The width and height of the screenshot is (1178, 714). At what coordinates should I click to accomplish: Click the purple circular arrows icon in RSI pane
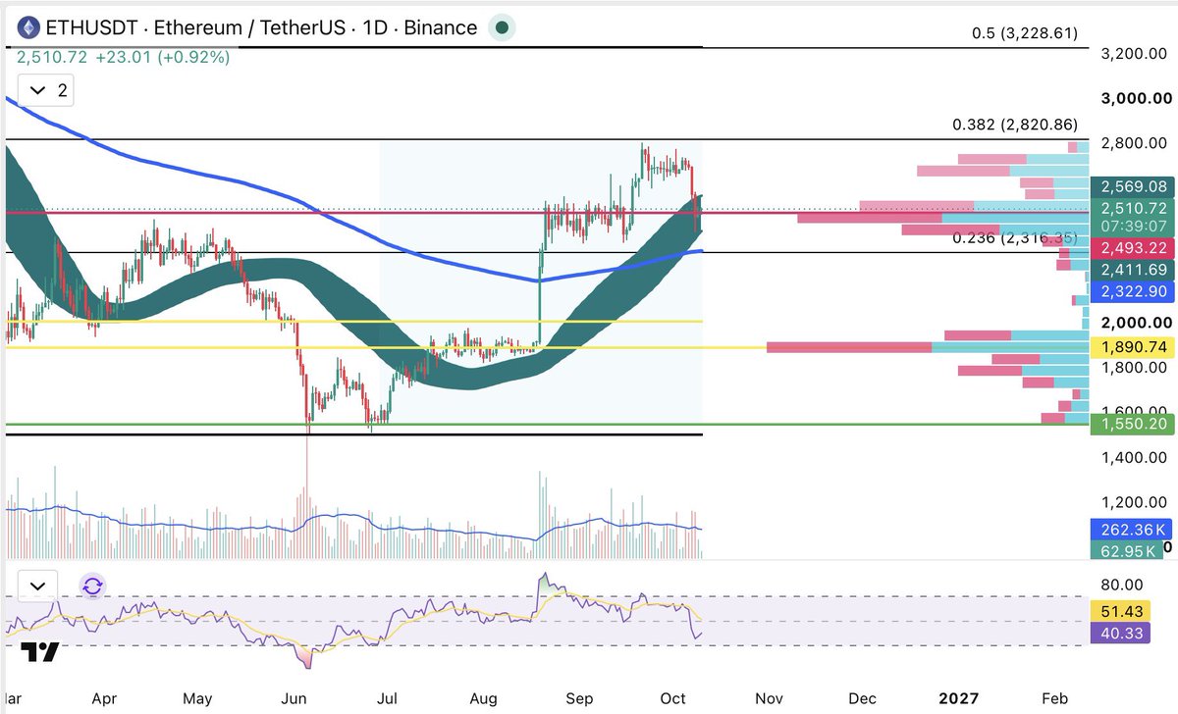[x=92, y=586]
